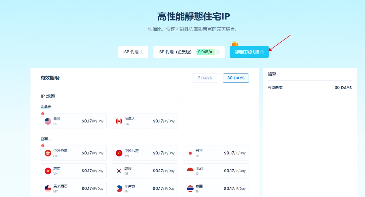Choose the 越南 VN region card

point(74,171)
